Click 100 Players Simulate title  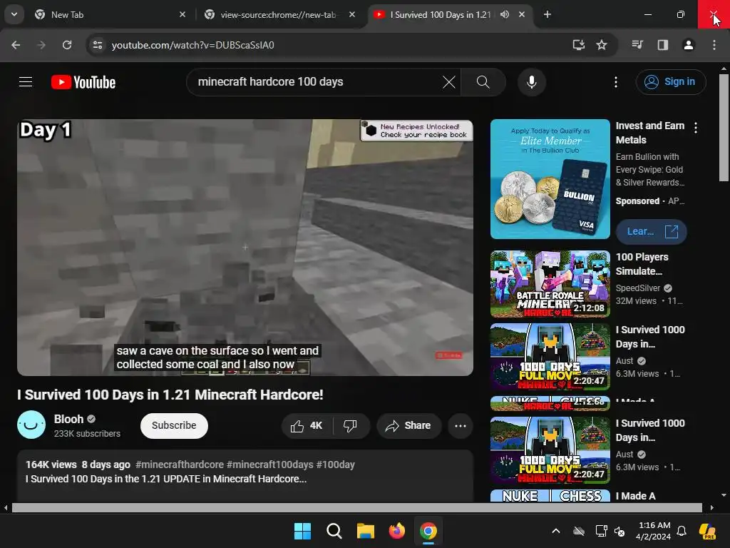click(642, 264)
